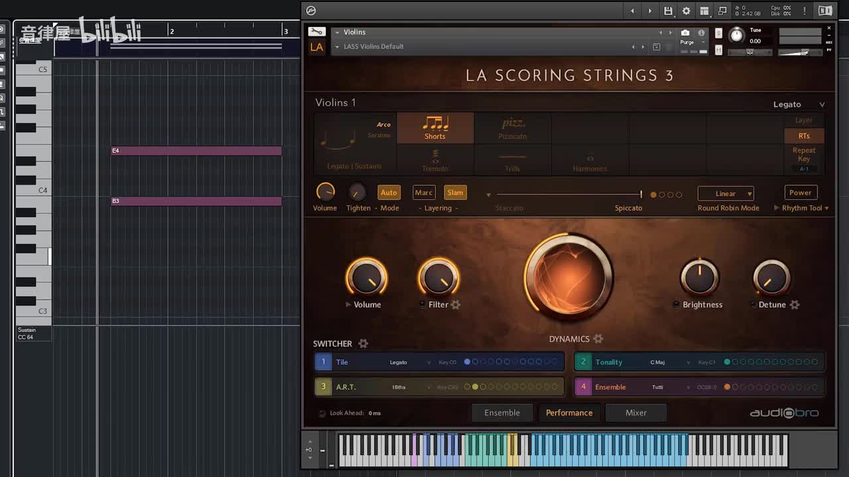Open the A.R.T. 16ths dropdown
Screen dimensions: 849x477
(x=411, y=387)
